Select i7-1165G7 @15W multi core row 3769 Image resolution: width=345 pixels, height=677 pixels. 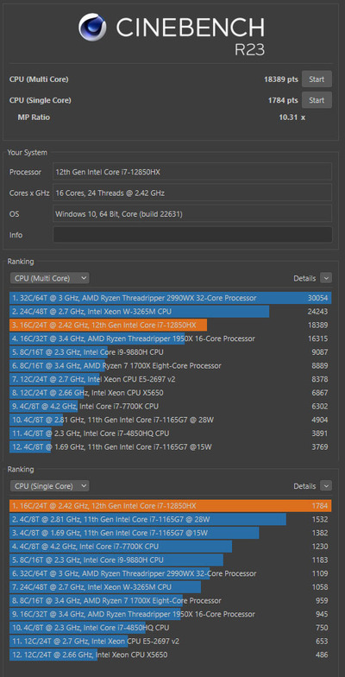point(171,447)
